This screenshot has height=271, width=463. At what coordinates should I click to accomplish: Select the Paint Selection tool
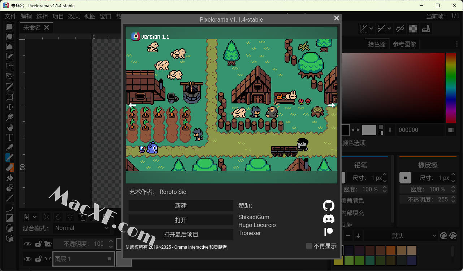[10, 87]
